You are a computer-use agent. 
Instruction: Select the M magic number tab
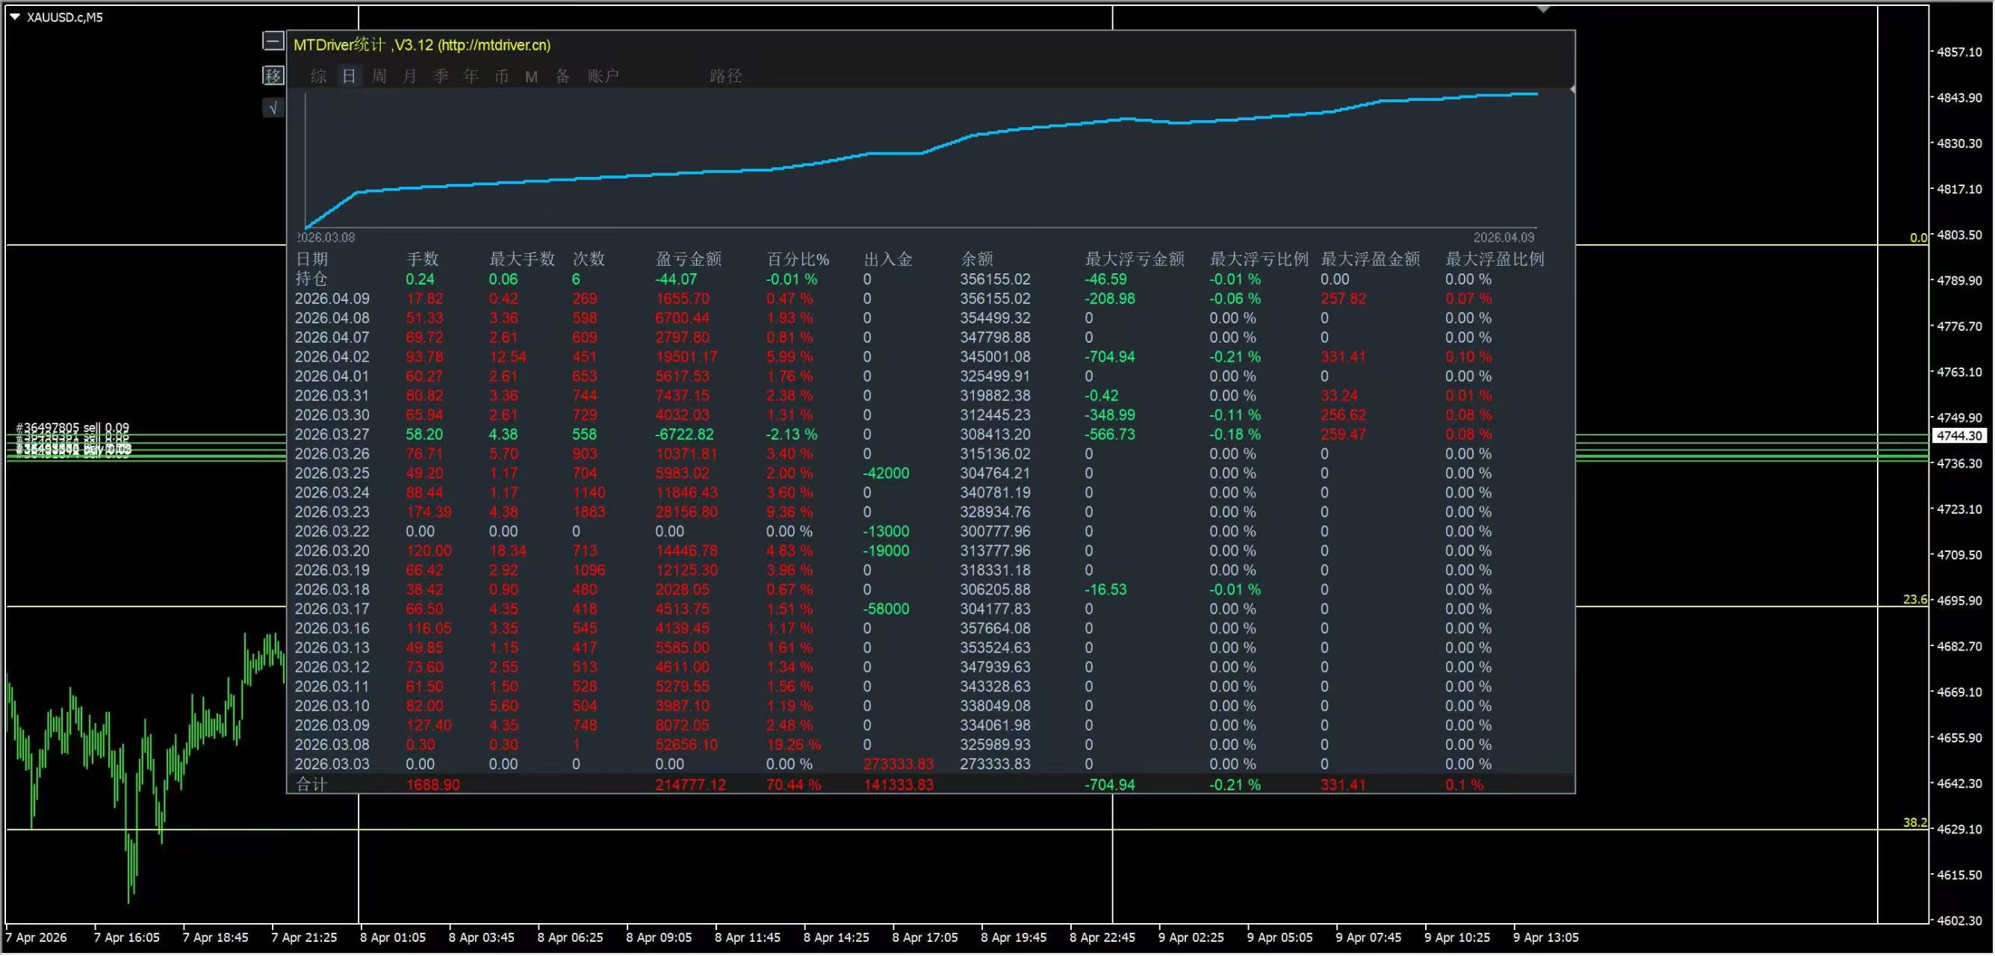point(531,76)
